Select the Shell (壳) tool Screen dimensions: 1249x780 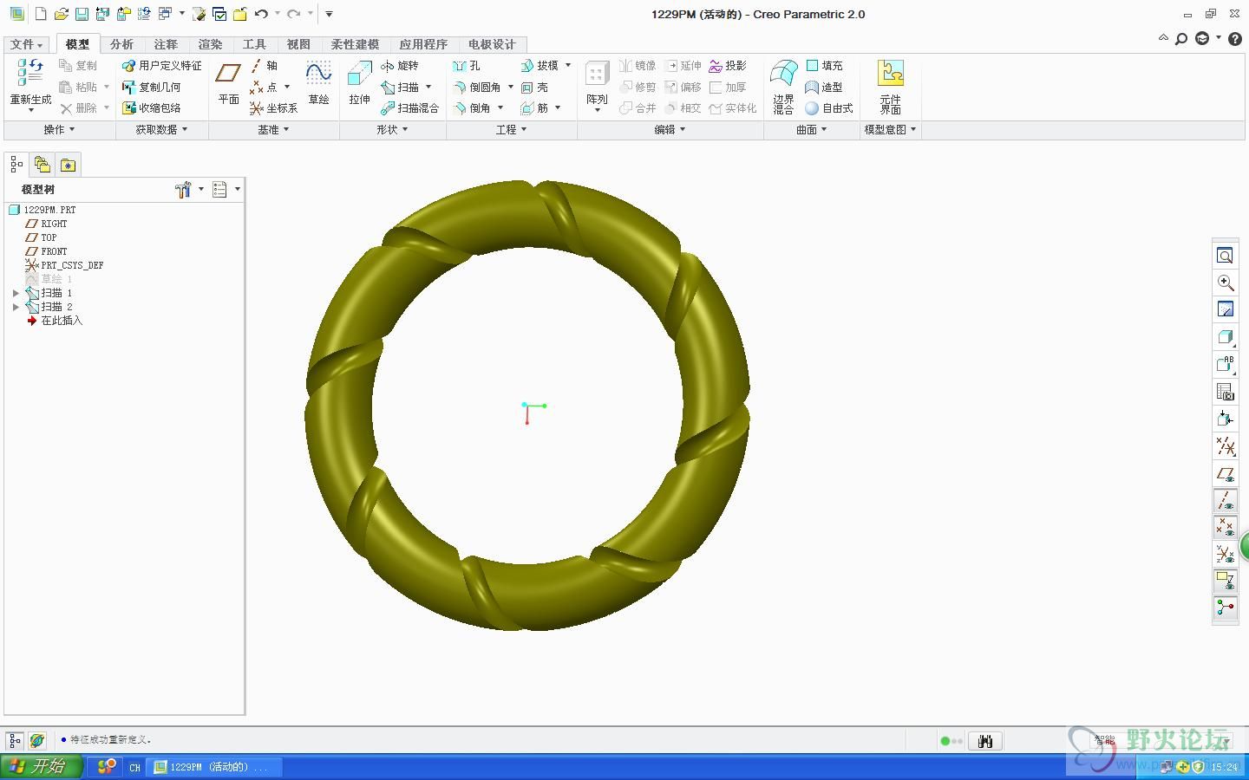coord(534,87)
